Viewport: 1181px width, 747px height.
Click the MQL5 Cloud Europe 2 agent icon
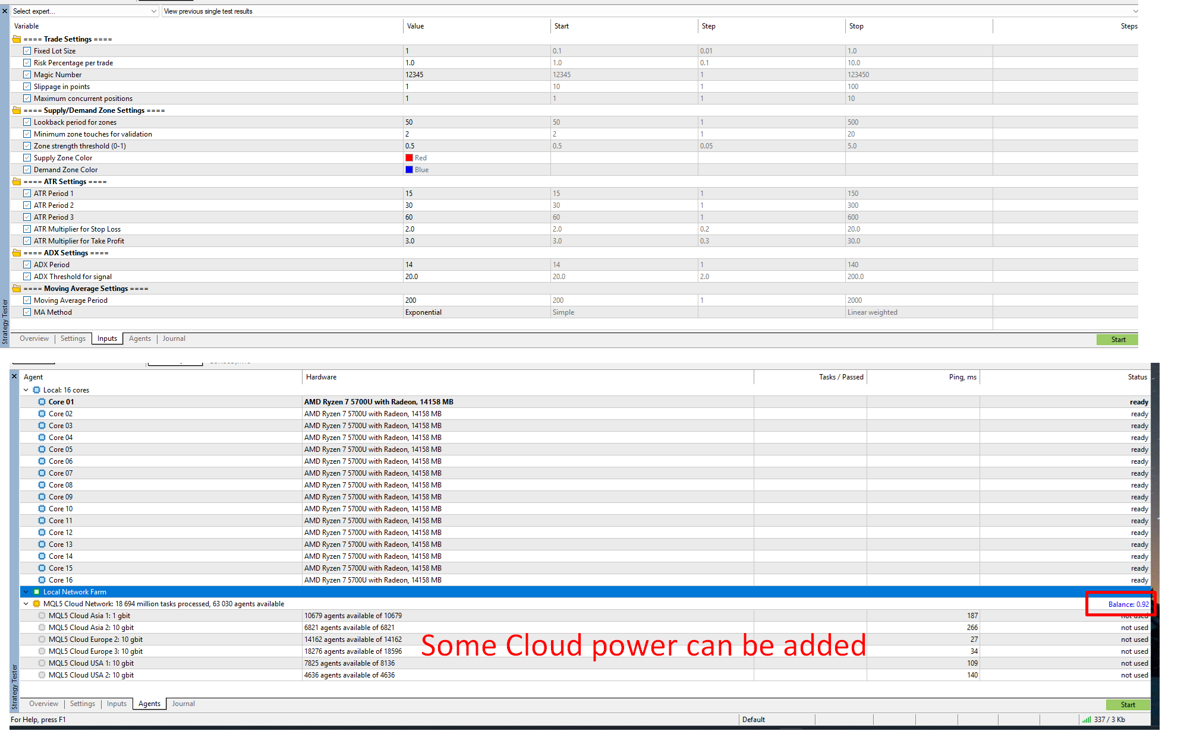[42, 640]
